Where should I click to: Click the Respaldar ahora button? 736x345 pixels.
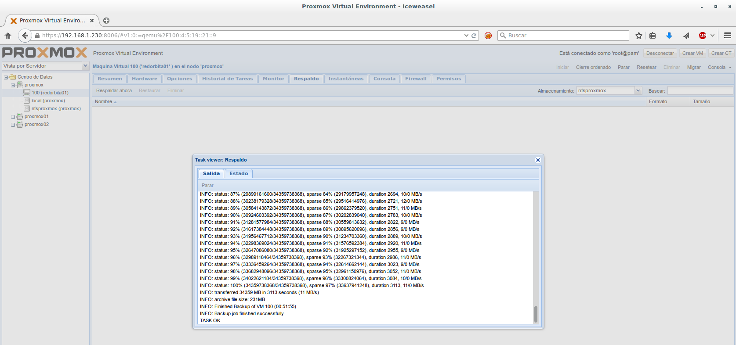(x=114, y=90)
